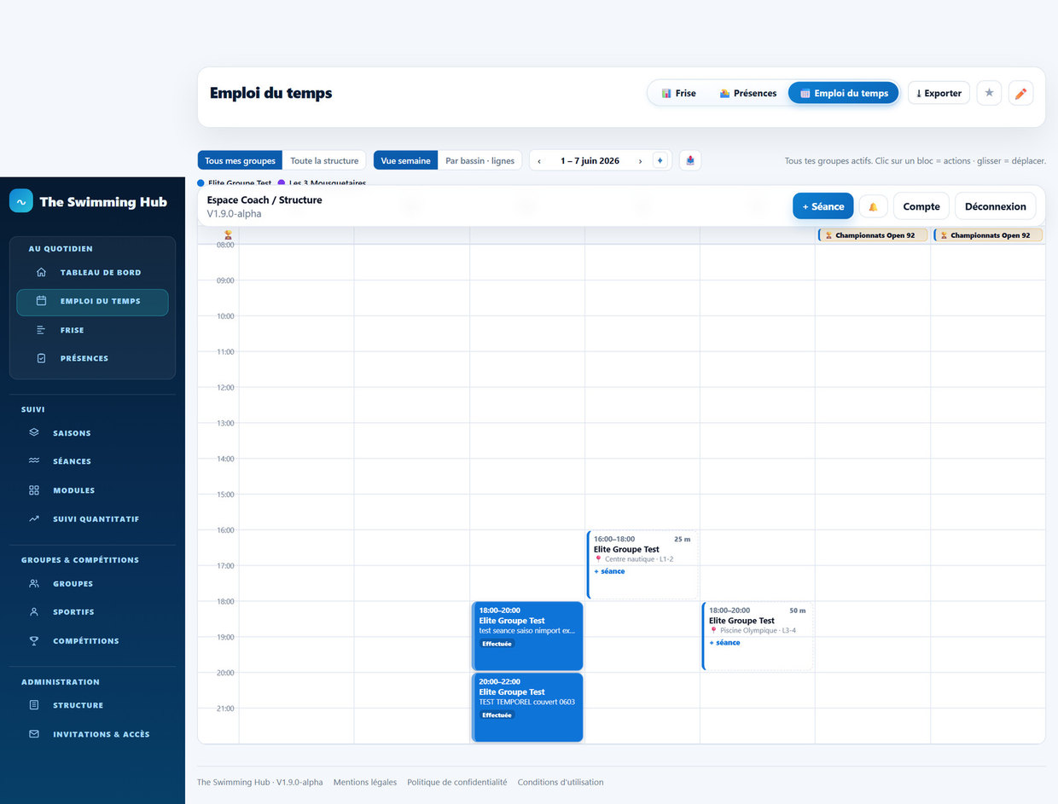Click the sidebar Frise timeline icon
Screen dimensions: 1058x804
41,330
